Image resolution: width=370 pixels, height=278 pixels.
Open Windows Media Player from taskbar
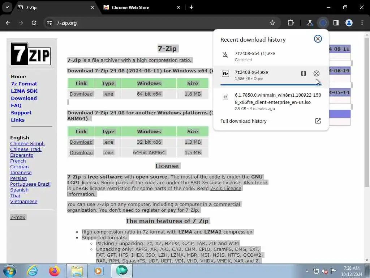[99, 271]
